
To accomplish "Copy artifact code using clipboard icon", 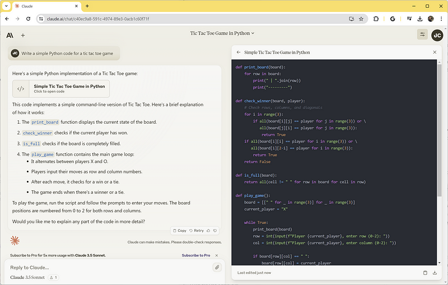I will coord(425,273).
